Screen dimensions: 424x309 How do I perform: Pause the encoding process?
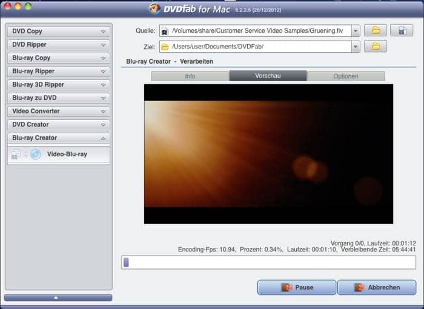(x=297, y=287)
